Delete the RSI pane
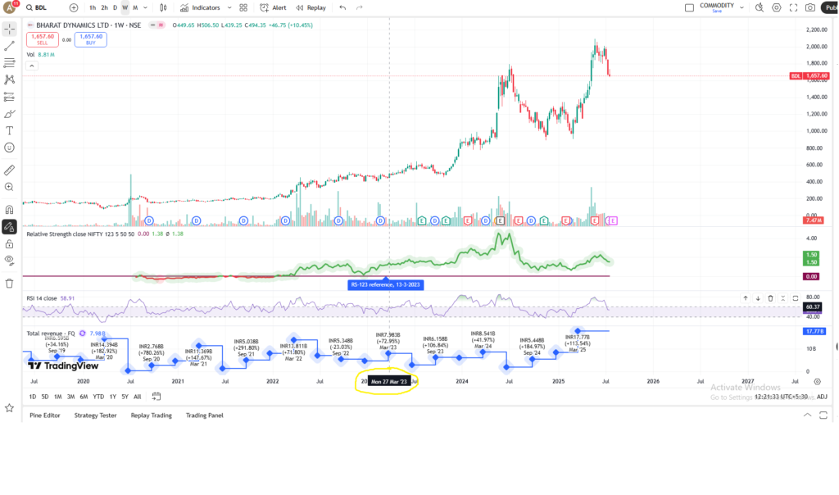The height and width of the screenshot is (495, 839). (x=770, y=298)
